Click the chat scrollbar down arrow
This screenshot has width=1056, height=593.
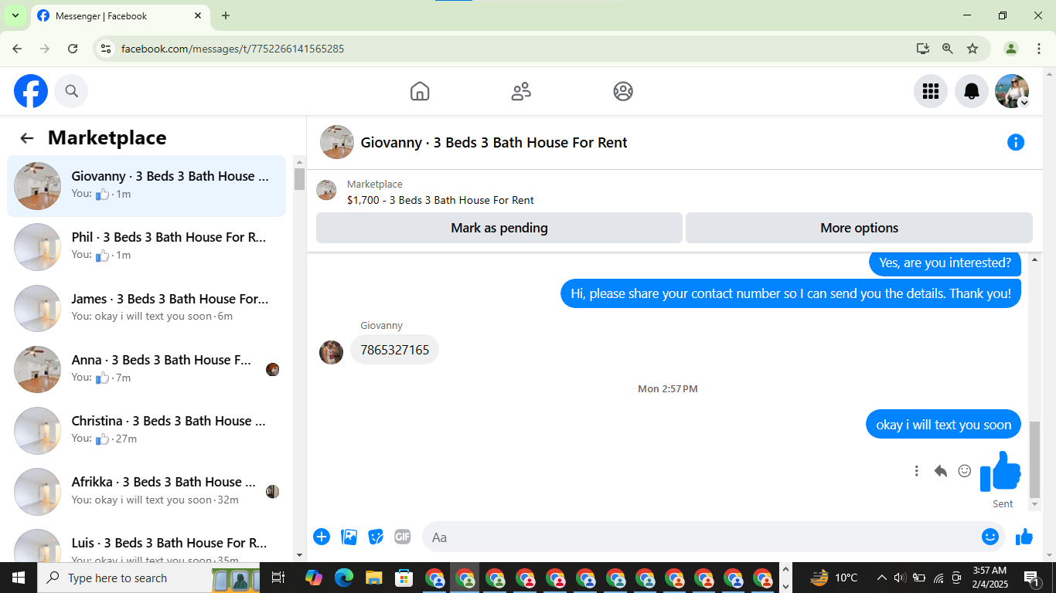pyautogui.click(x=1035, y=504)
